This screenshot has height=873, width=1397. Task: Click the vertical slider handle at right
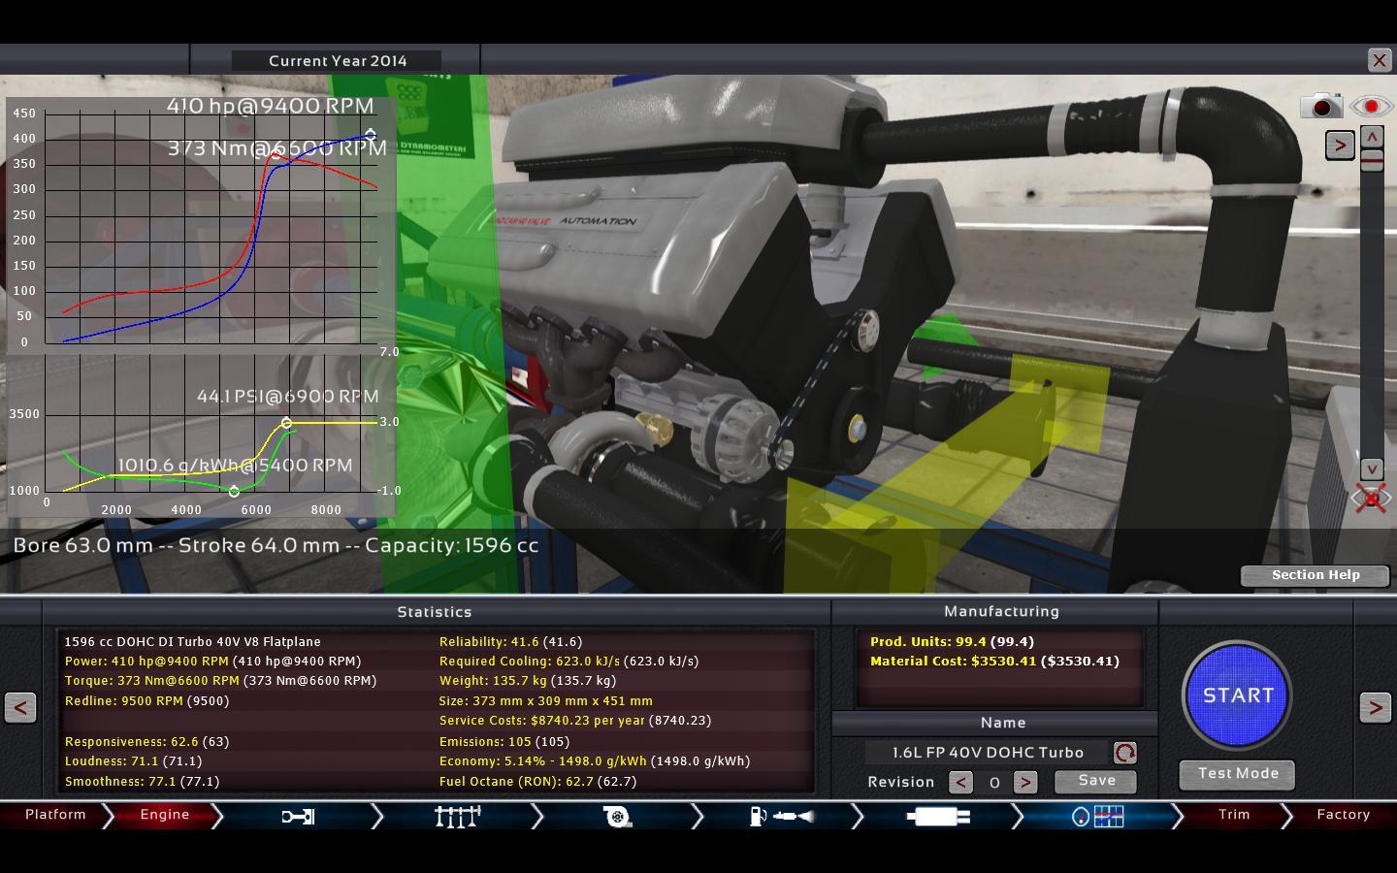[x=1371, y=160]
